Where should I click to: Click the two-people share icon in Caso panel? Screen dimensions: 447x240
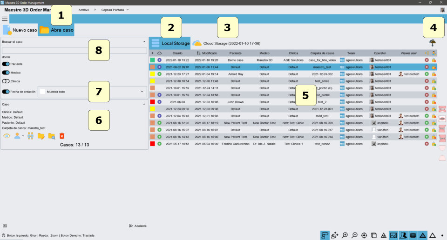(x=31, y=136)
